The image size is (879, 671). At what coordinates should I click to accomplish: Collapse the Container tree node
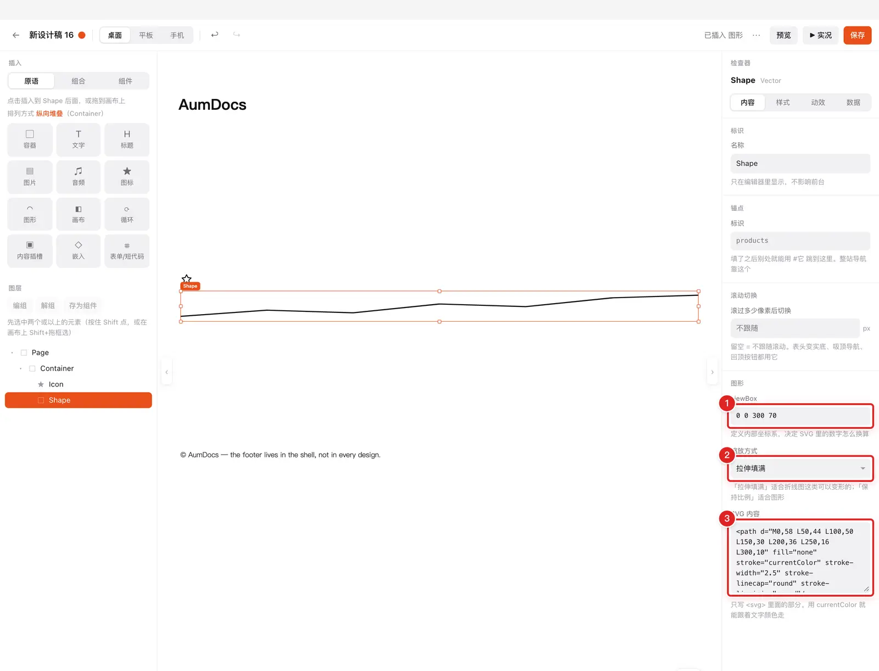tap(21, 368)
